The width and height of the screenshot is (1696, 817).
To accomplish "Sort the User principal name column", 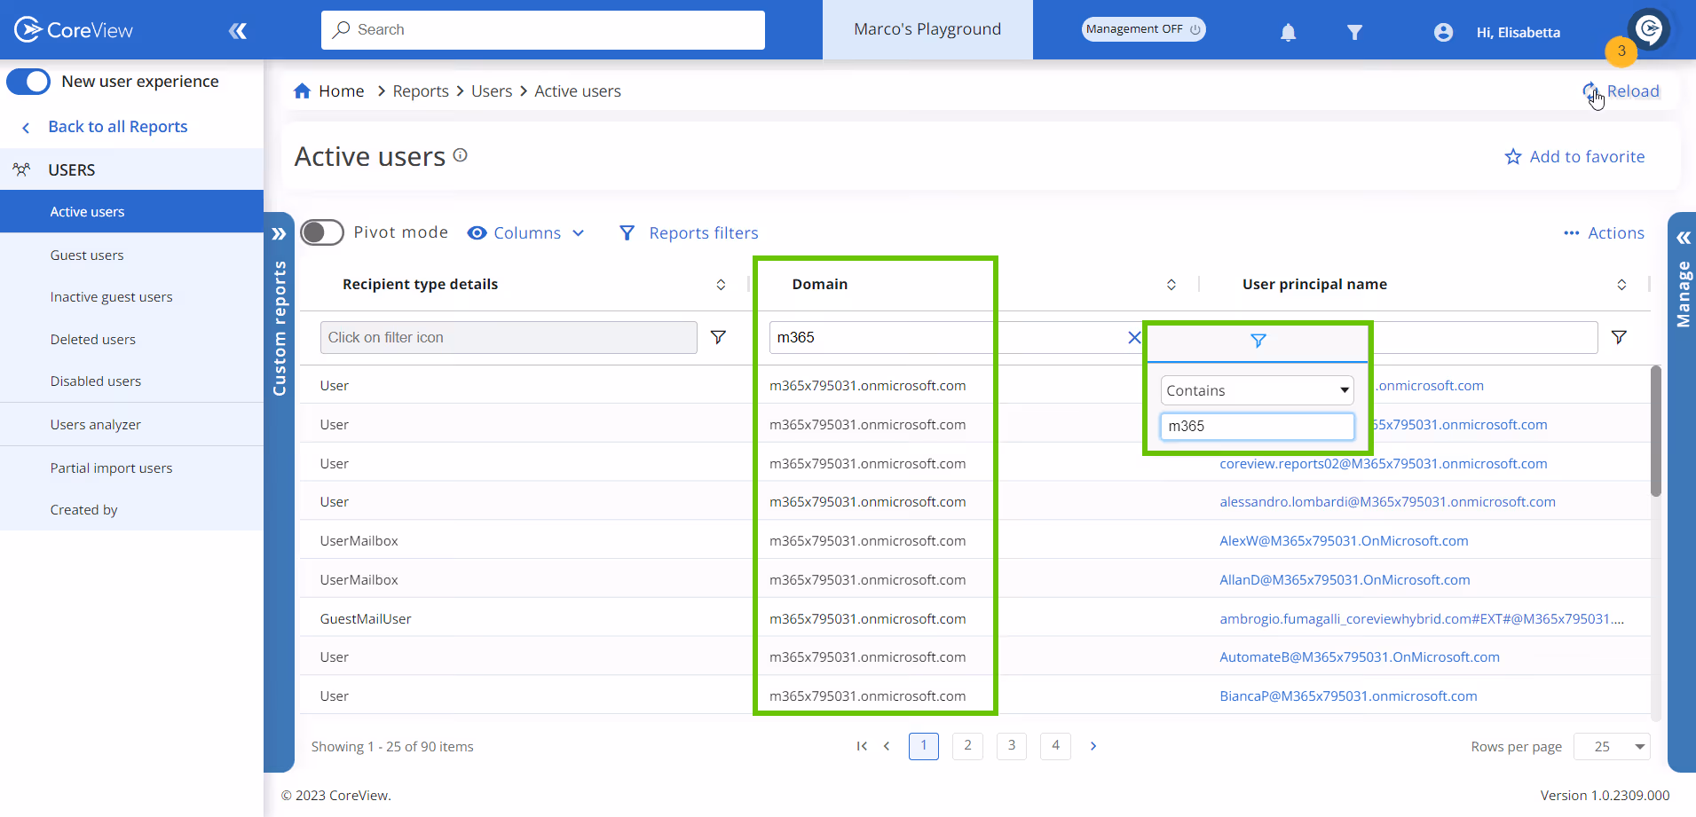I will pyautogui.click(x=1621, y=284).
